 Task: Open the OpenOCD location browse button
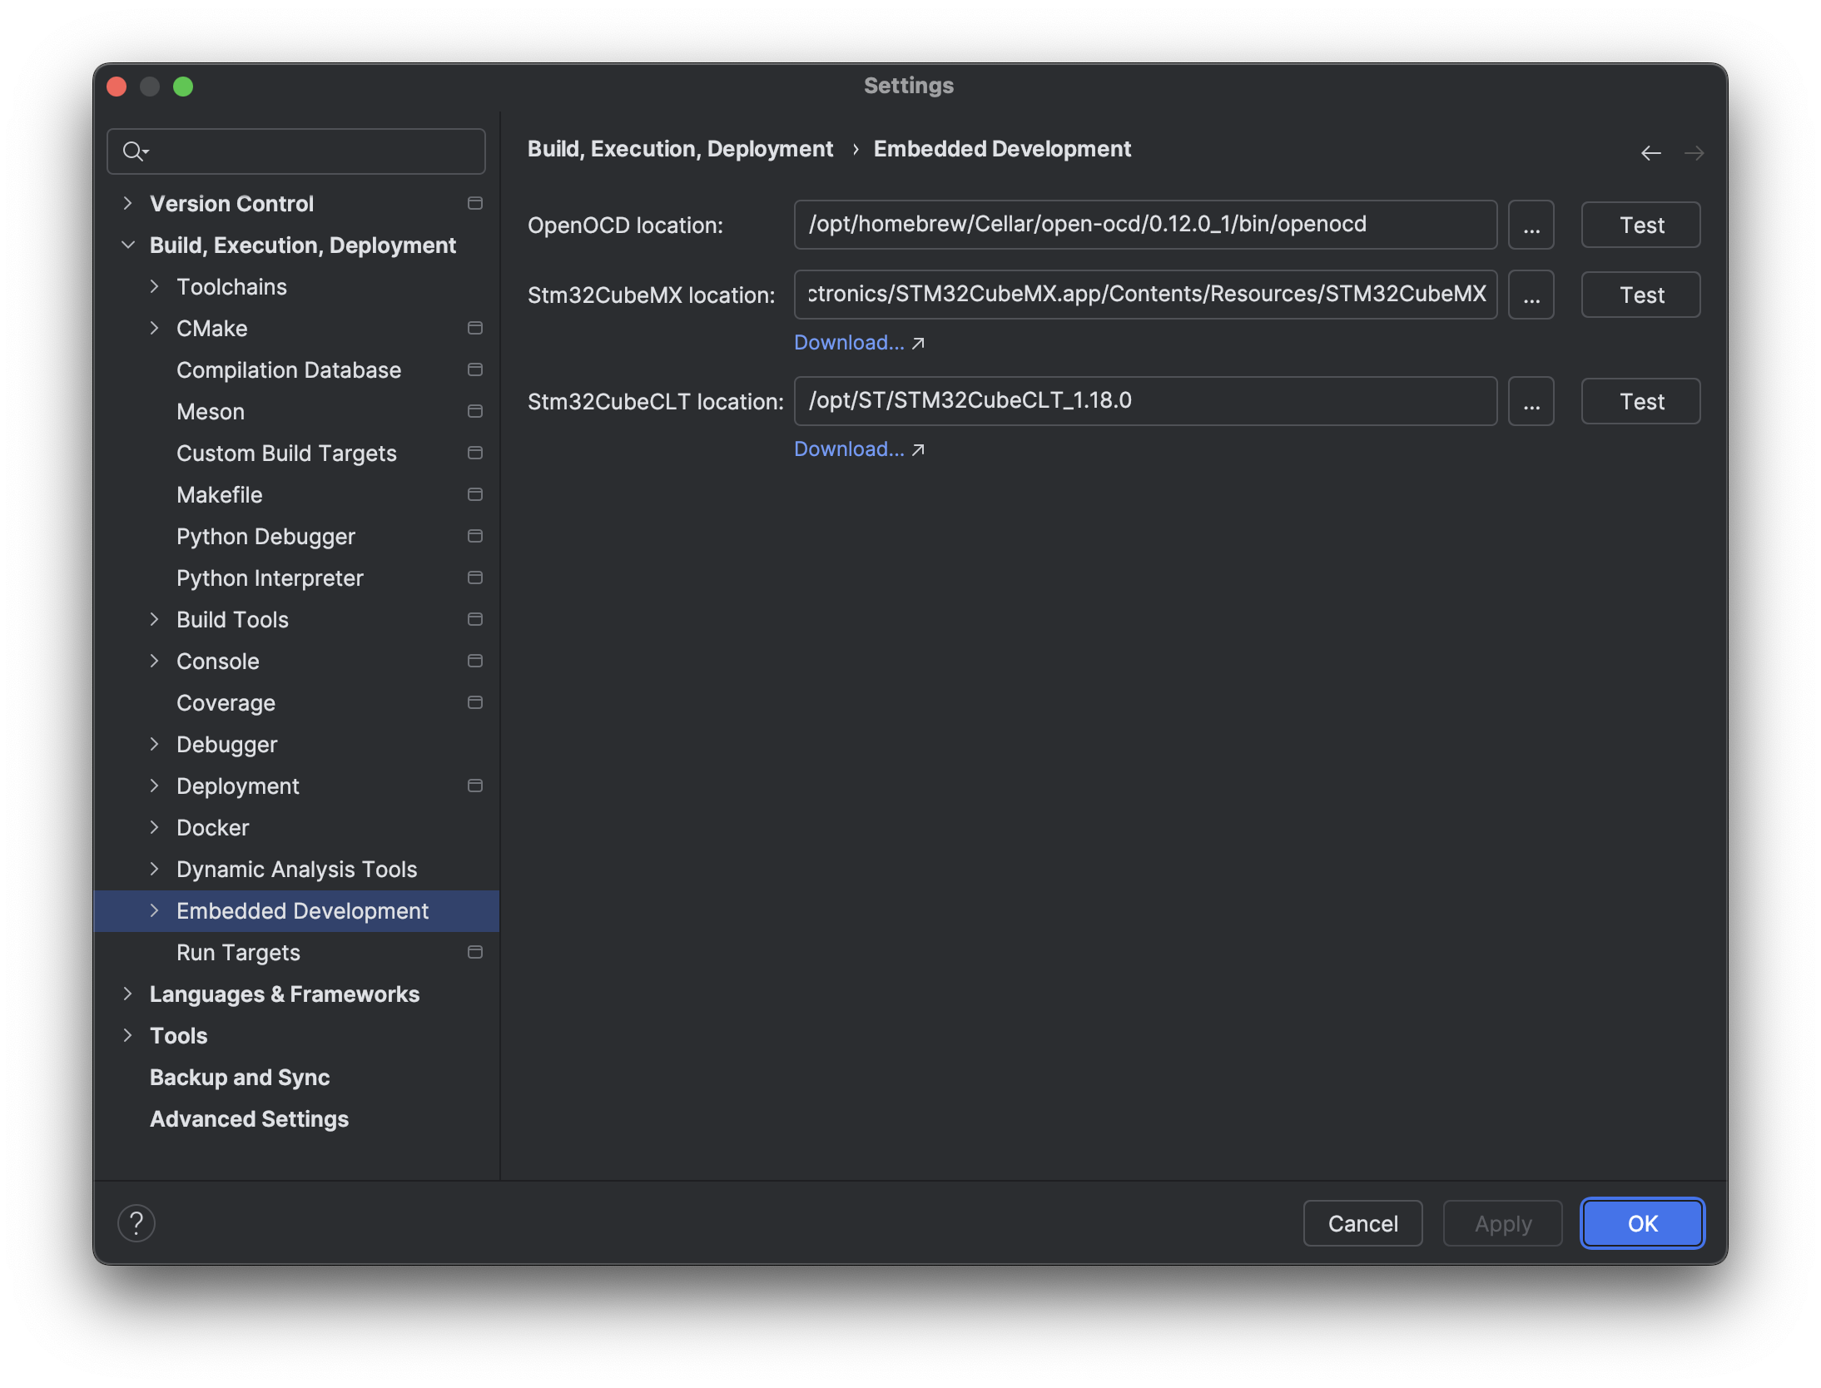1531,225
